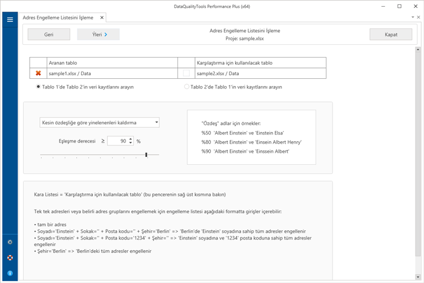
Task: Click the %80 'Einsein Albert Henry' example line
Action: pyautogui.click(x=251, y=142)
